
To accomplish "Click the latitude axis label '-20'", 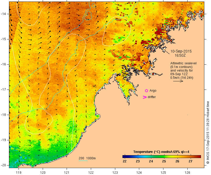I will tap(3, 165).
